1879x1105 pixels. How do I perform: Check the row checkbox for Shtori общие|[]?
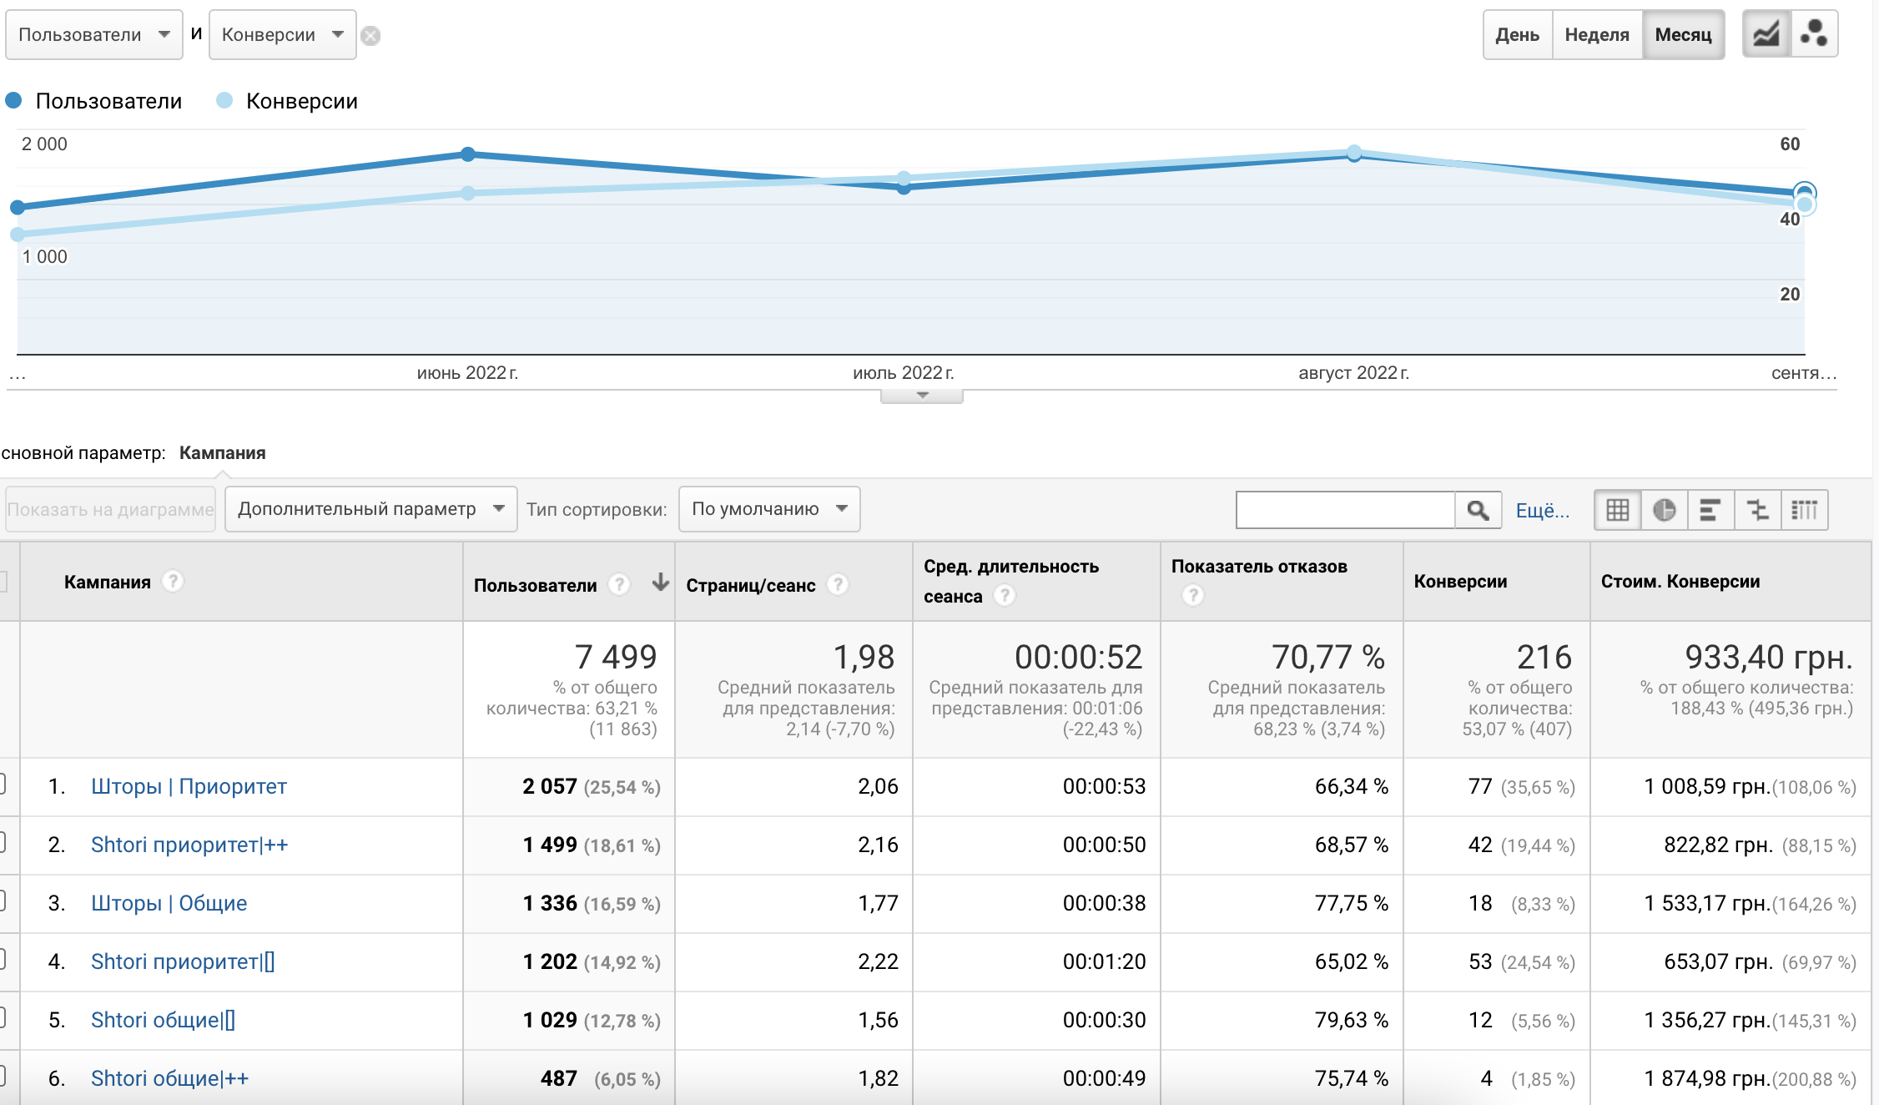(3, 1018)
